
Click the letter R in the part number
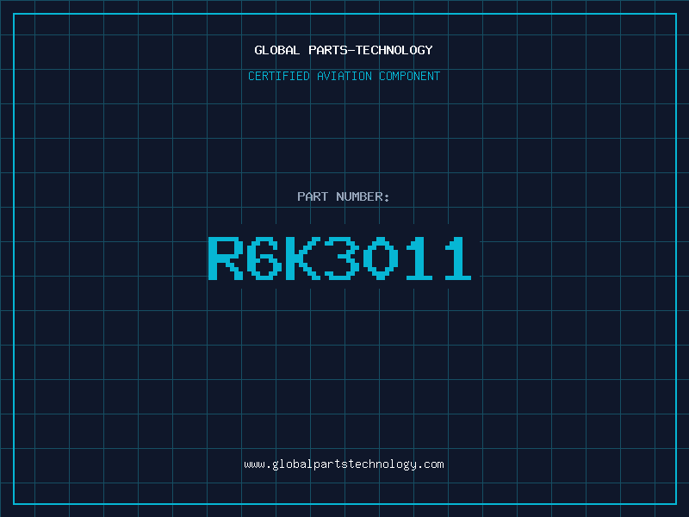pos(226,258)
